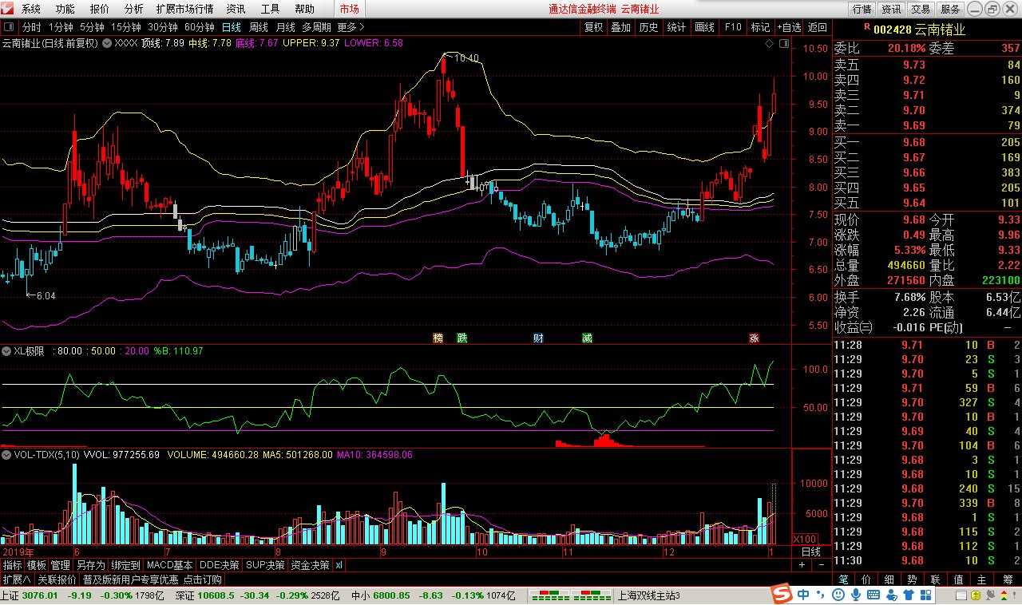Select the 月线 monthly period
The height and width of the screenshot is (605, 1022).
pos(286,26)
